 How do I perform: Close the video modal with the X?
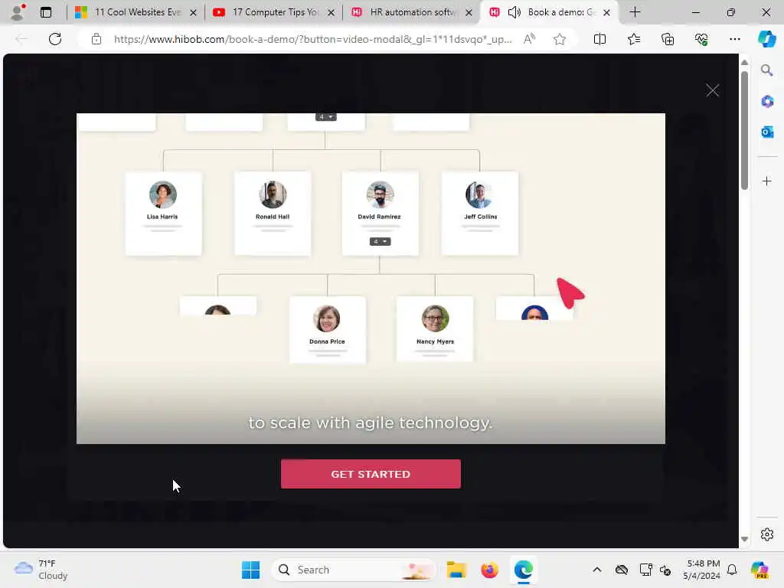(712, 90)
